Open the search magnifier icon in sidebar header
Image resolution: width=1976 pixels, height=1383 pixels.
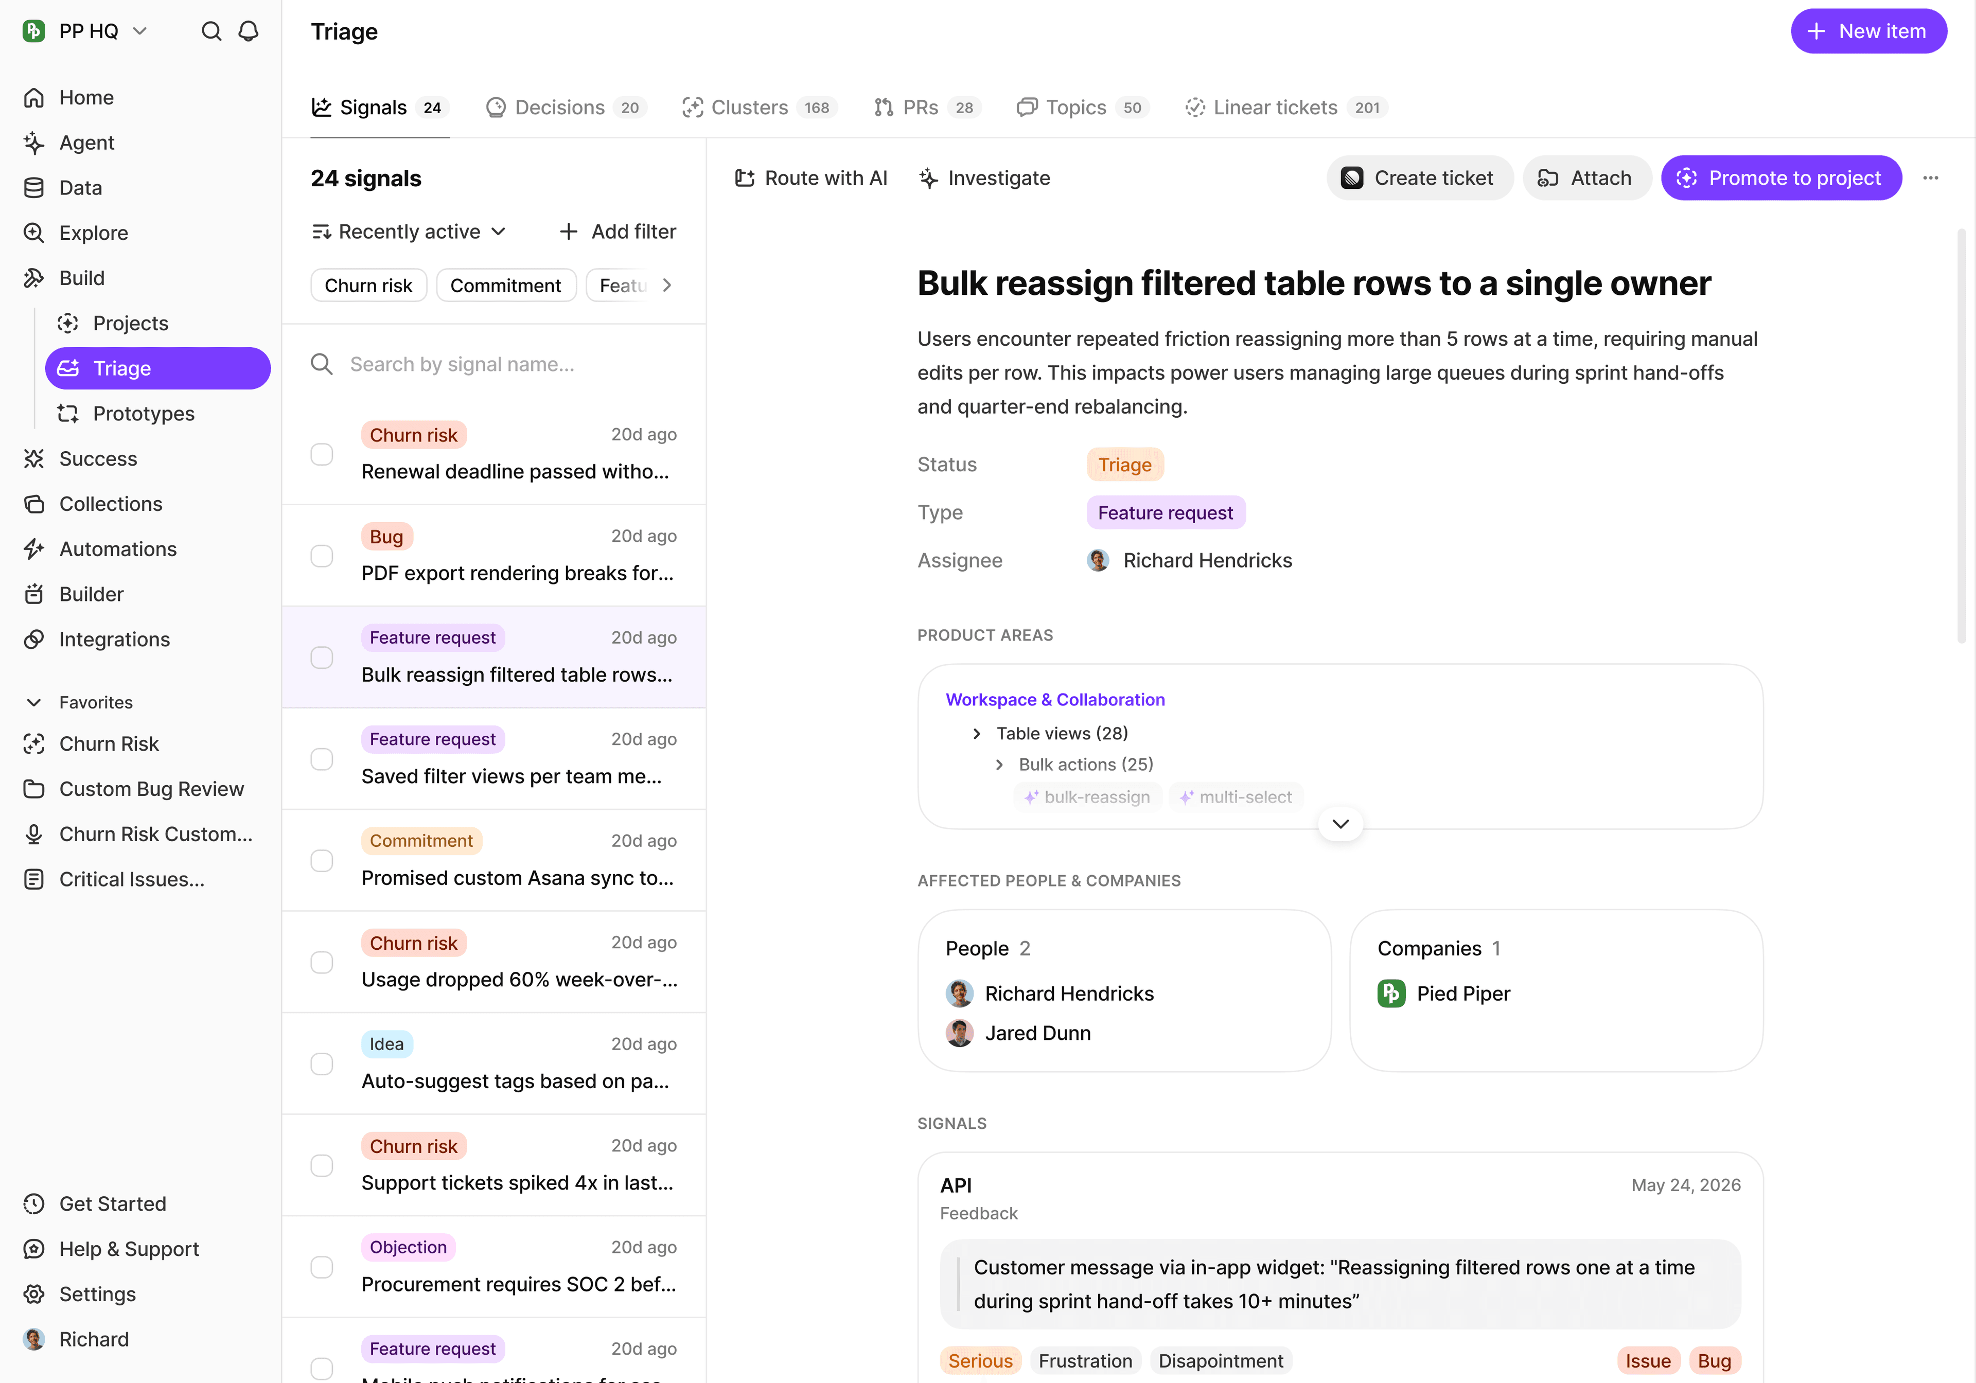(211, 32)
